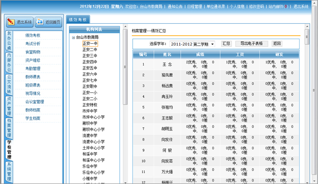
Task: Collapse the 台山市教育局 tree node
Action: [74, 38]
